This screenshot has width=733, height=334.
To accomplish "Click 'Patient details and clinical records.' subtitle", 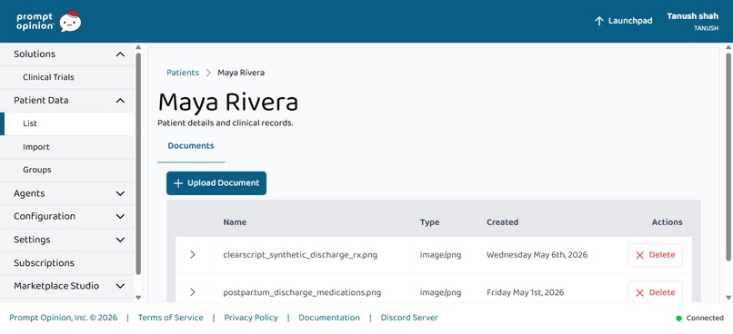I will (226, 123).
